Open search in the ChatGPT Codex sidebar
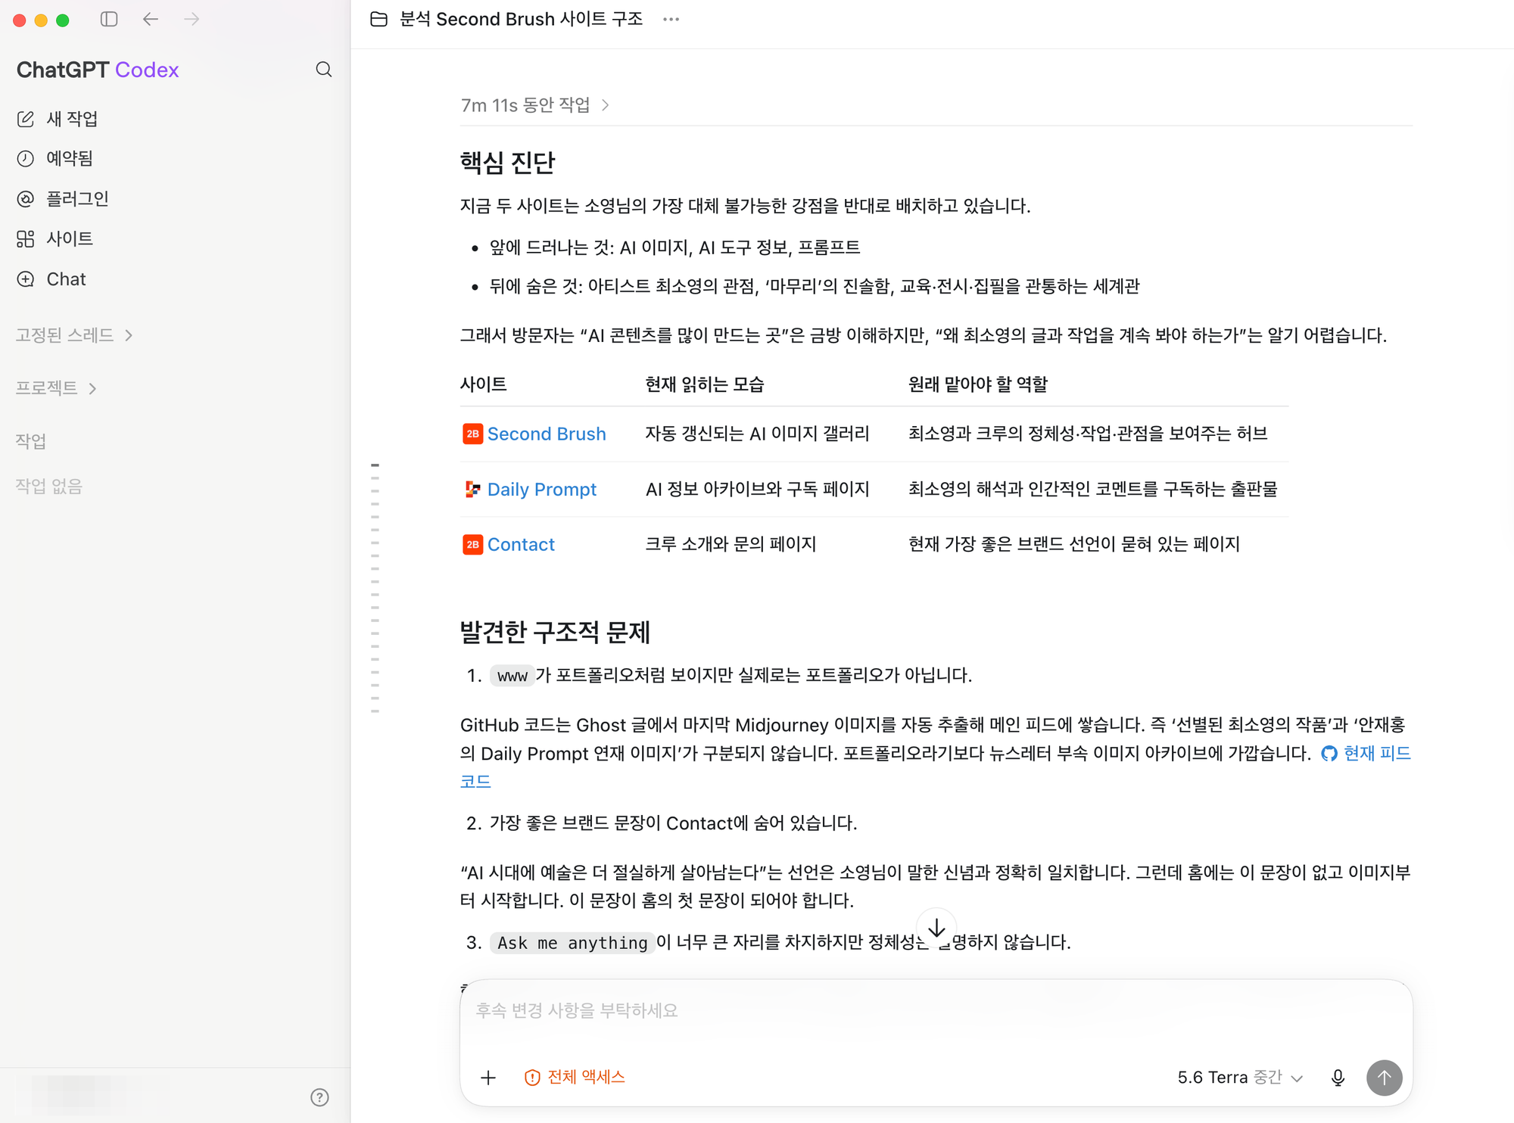The width and height of the screenshot is (1514, 1123). [x=324, y=70]
